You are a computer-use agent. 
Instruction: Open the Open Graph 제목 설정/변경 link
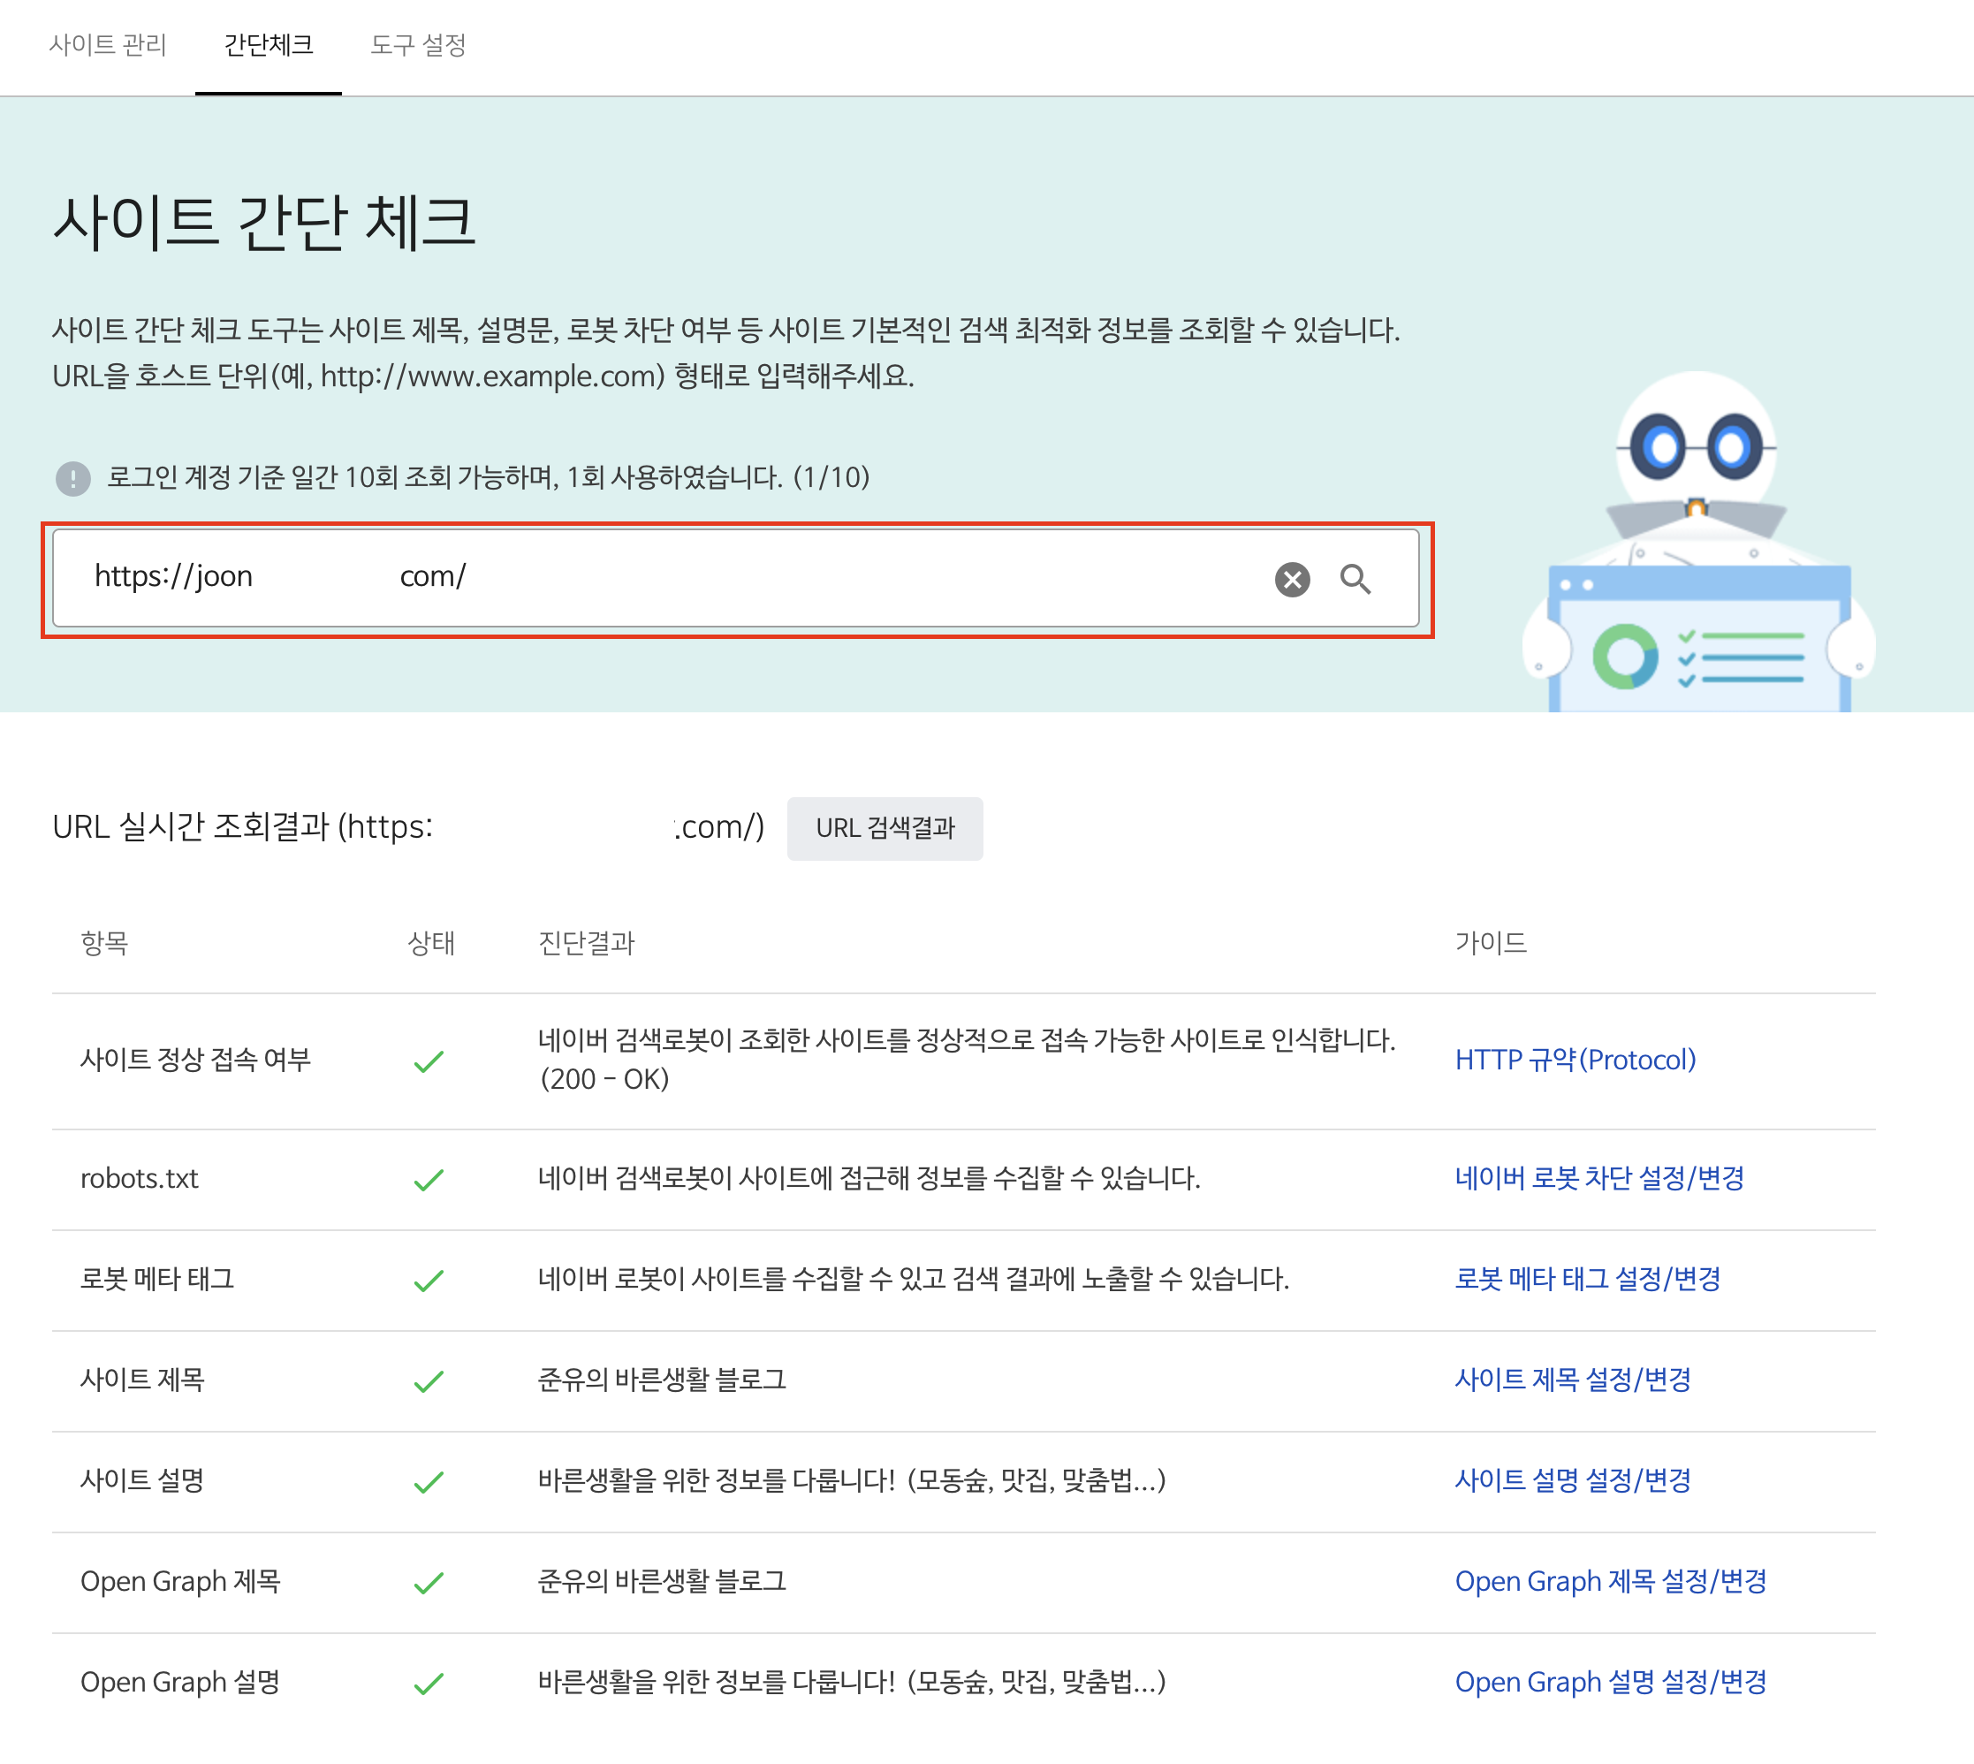(1610, 1581)
